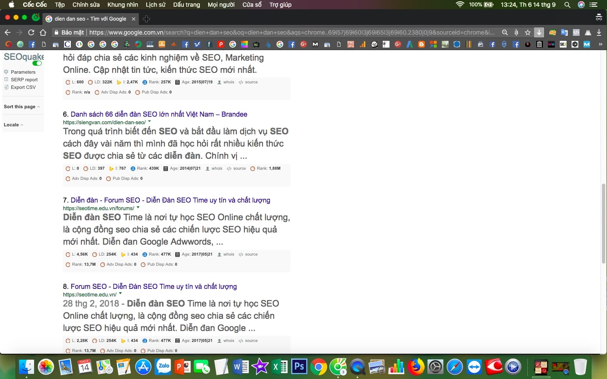Open result 7 Diễn đàn - Forum SEO link
Image resolution: width=607 pixels, height=379 pixels.
[x=170, y=200]
